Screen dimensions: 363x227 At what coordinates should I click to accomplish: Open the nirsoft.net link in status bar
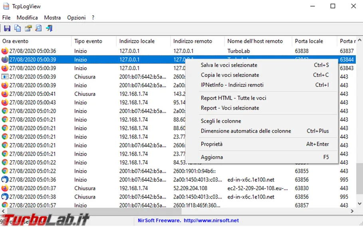coord(211,221)
